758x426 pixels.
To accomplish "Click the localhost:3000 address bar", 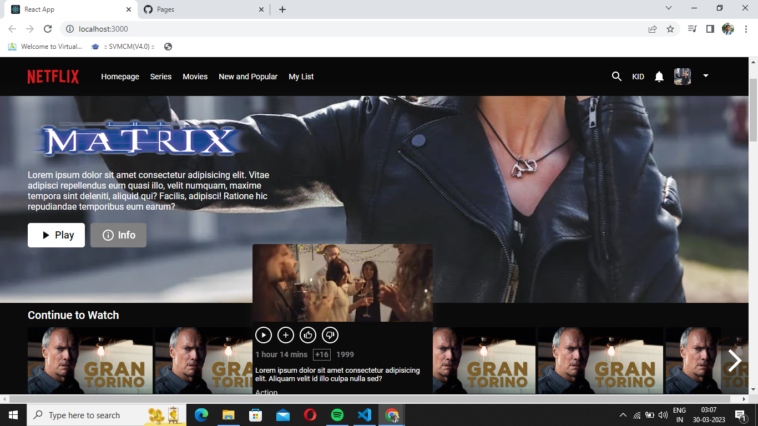I will [x=355, y=29].
